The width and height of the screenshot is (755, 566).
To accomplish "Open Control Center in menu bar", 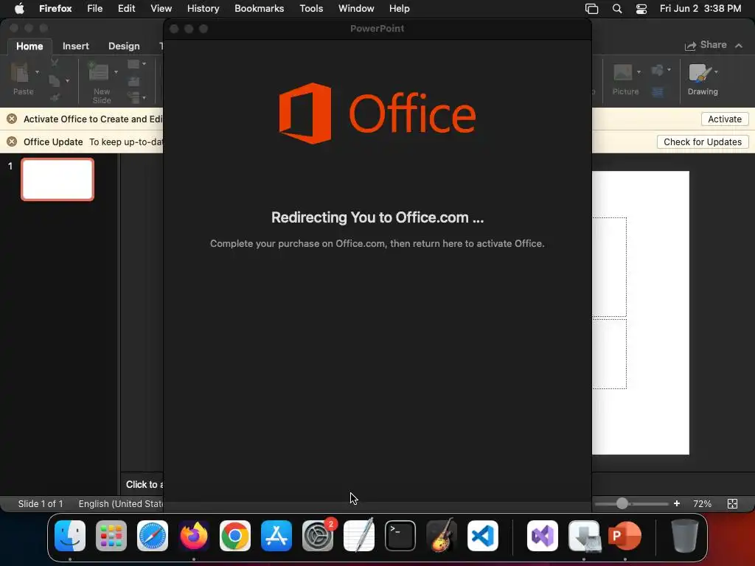I will point(641,9).
